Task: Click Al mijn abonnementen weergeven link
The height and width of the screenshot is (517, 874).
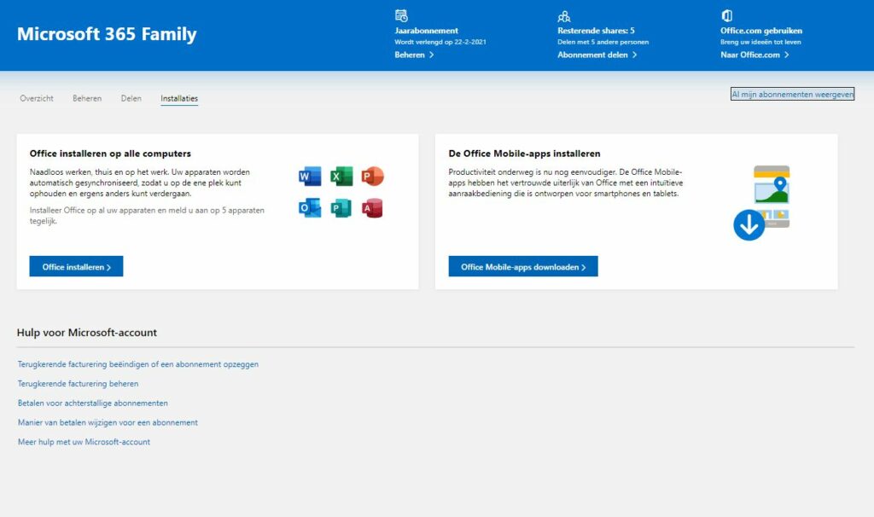Action: click(x=792, y=95)
